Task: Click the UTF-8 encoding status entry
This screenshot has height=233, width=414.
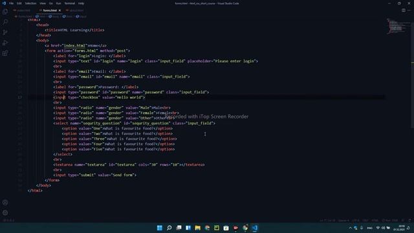Action: [x=356, y=220]
